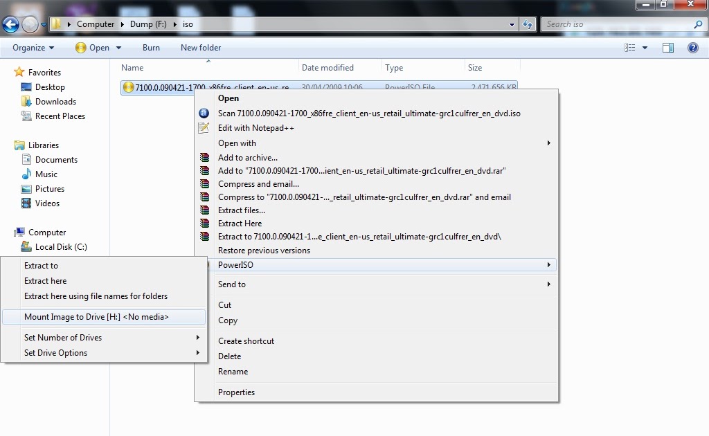Click the Refresh button beside address bar
Viewport: 709px width, 436px height.
coord(527,24)
